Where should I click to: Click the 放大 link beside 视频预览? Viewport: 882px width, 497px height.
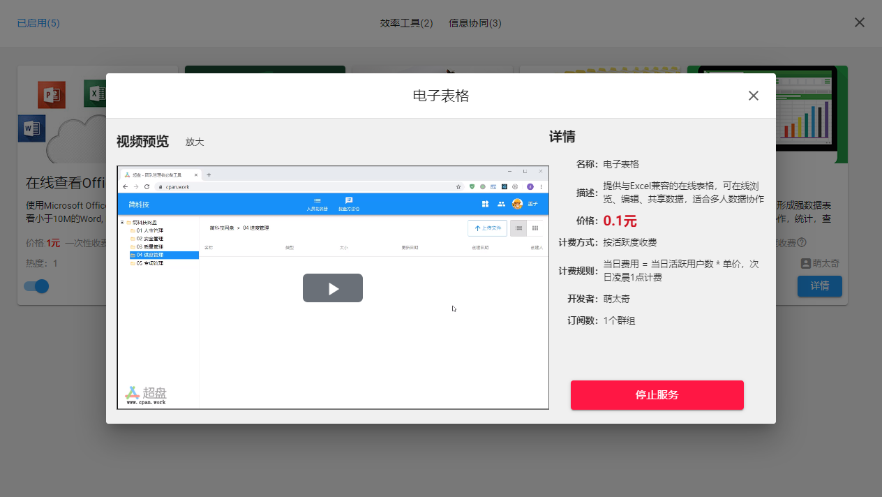(x=195, y=142)
